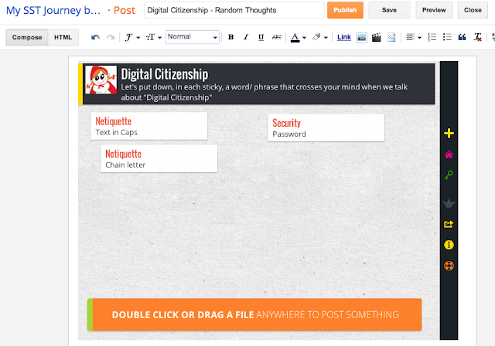
Task: Click the Insert jump break icon
Action: (x=391, y=38)
